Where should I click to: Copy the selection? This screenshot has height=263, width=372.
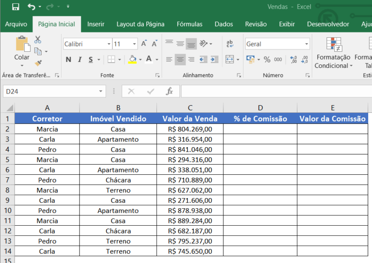click(x=38, y=51)
